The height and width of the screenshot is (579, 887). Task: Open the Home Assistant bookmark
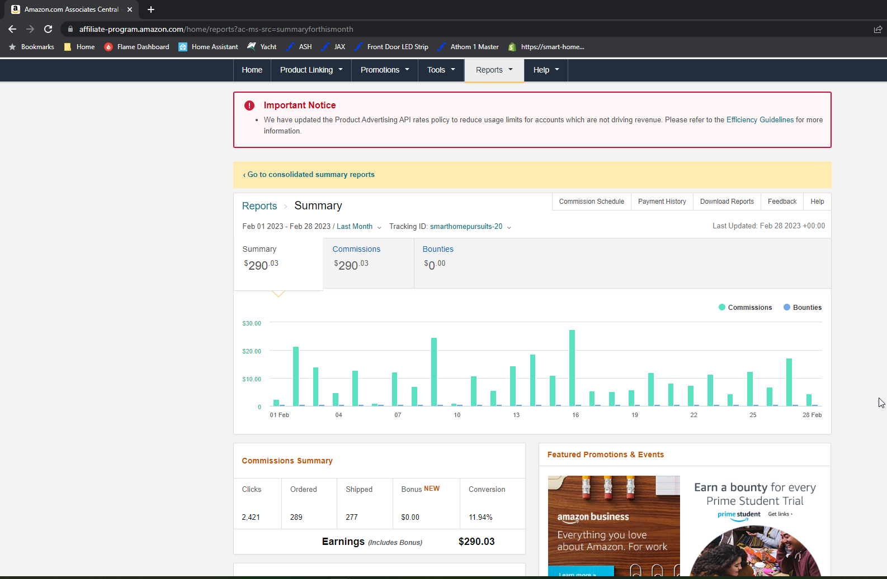[208, 47]
